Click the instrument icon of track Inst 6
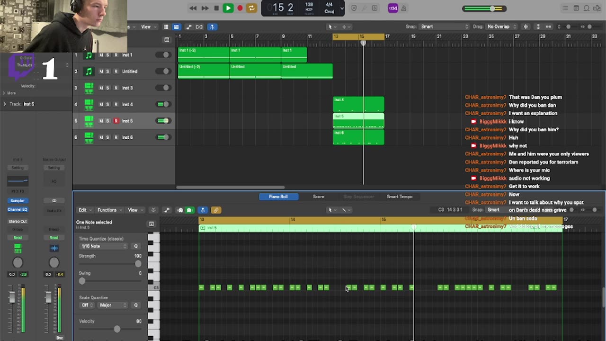This screenshot has height=341, width=606. (x=89, y=137)
